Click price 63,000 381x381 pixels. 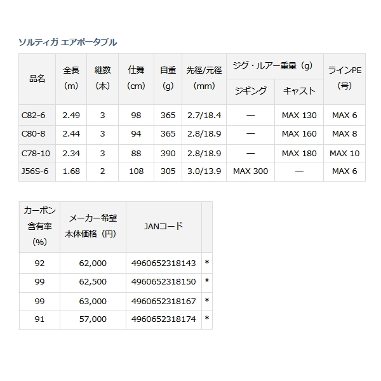[93, 301]
